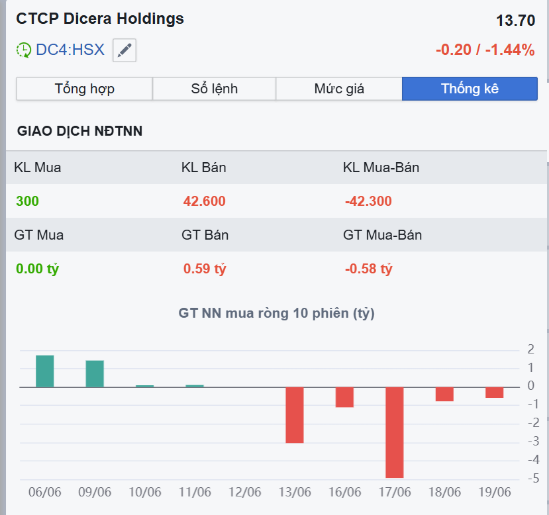This screenshot has height=515, width=549.
Task: Click the KL Mua value 300
Action: [x=28, y=201]
